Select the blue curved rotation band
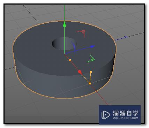The image size is (149, 128). tap(74, 48)
